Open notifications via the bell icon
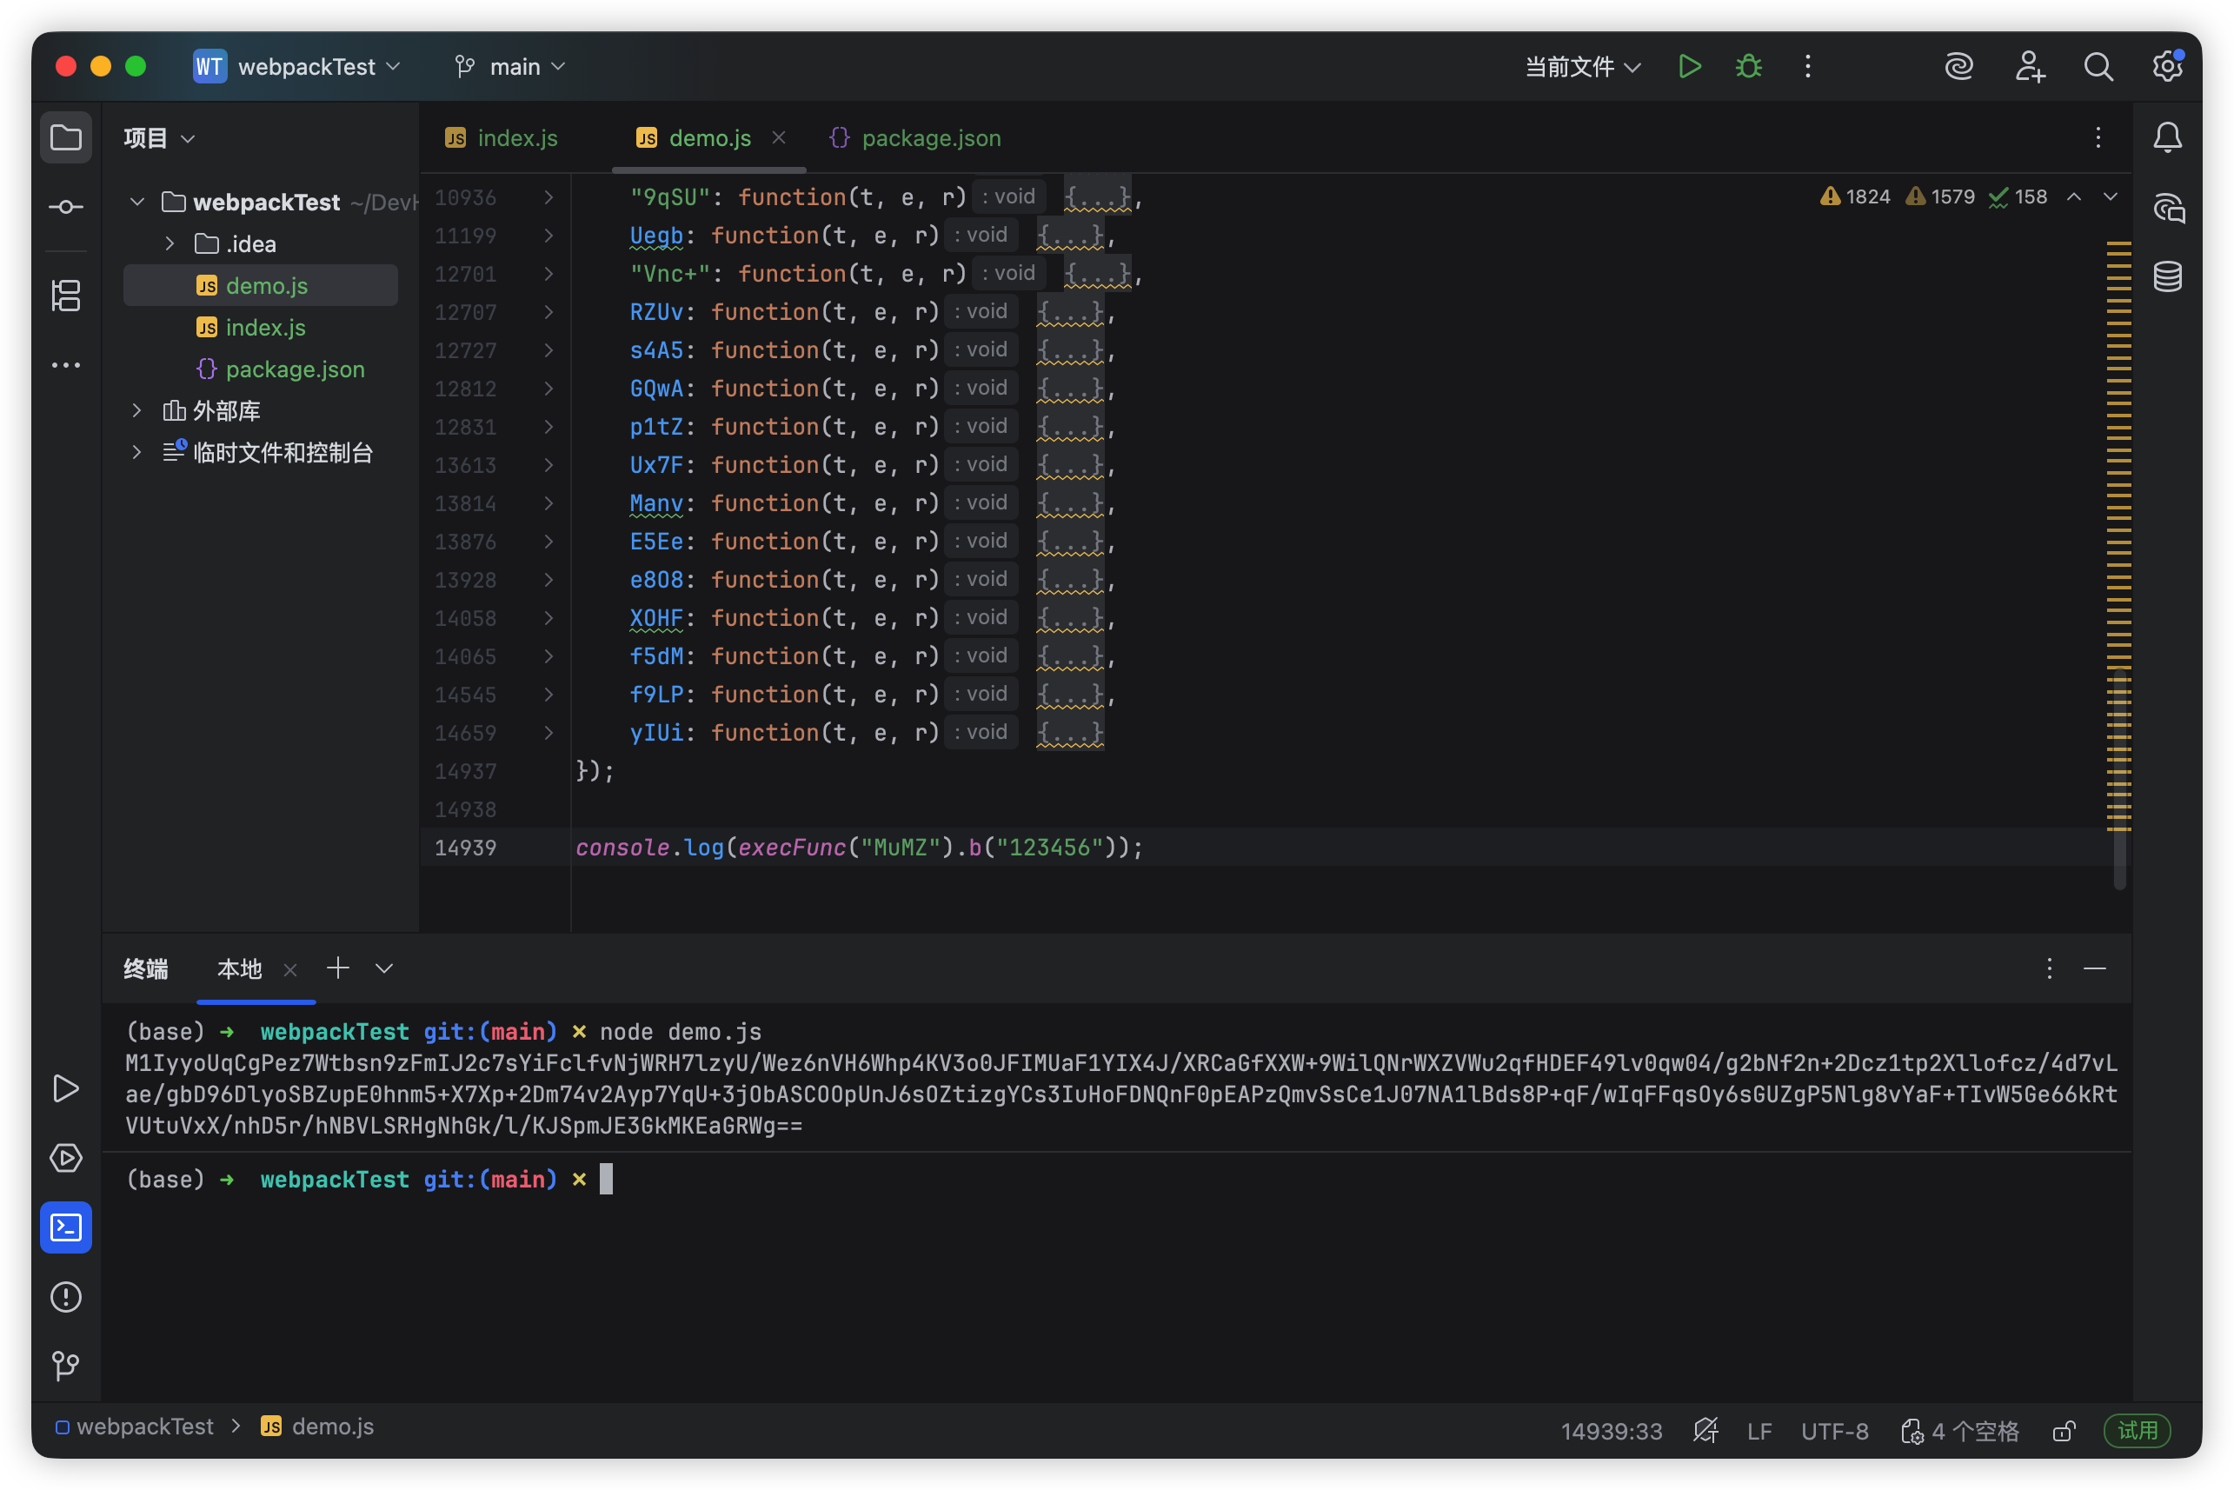The width and height of the screenshot is (2234, 1490). pyautogui.click(x=2167, y=136)
